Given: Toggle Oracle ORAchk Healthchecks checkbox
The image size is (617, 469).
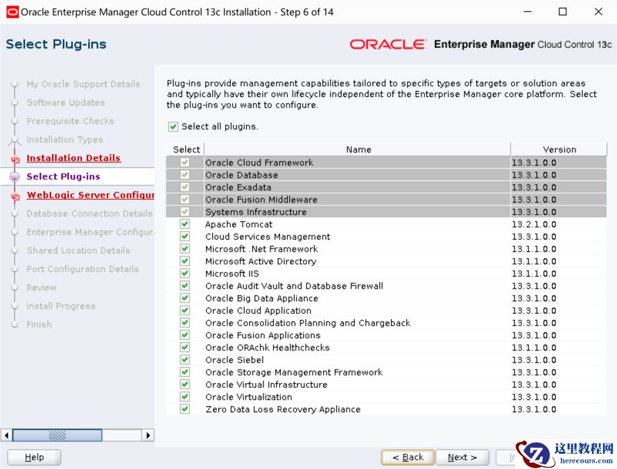Looking at the screenshot, I should point(184,348).
